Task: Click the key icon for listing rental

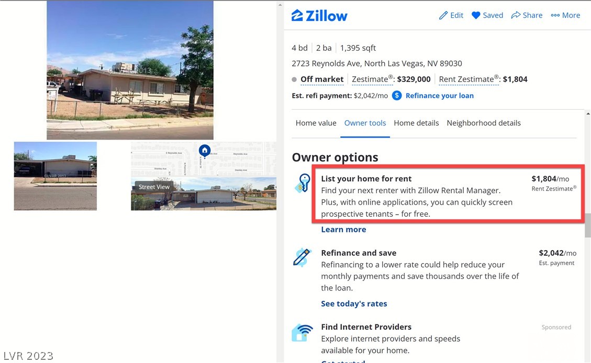Action: 302,183
